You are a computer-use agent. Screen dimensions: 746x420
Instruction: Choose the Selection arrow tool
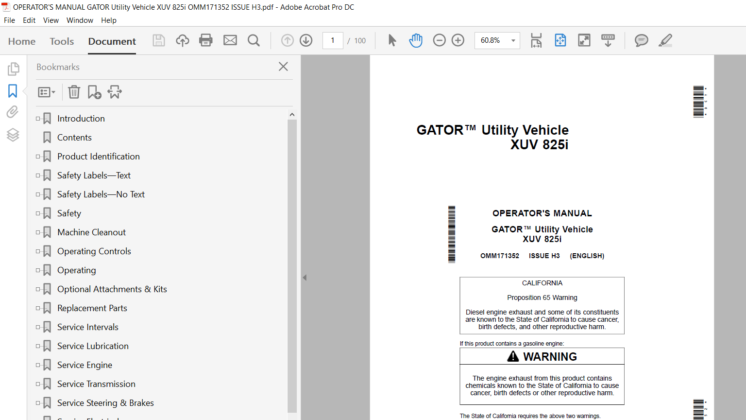pyautogui.click(x=392, y=40)
